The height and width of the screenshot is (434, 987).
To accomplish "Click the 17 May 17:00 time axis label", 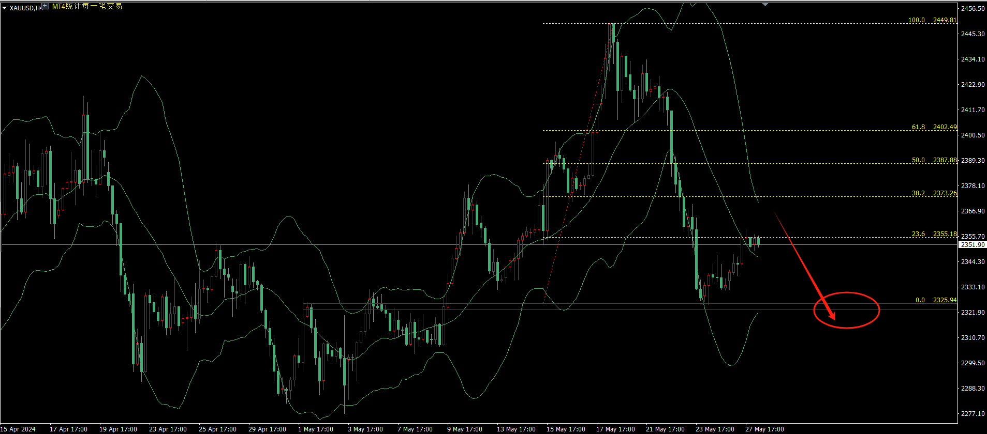I will point(615,429).
